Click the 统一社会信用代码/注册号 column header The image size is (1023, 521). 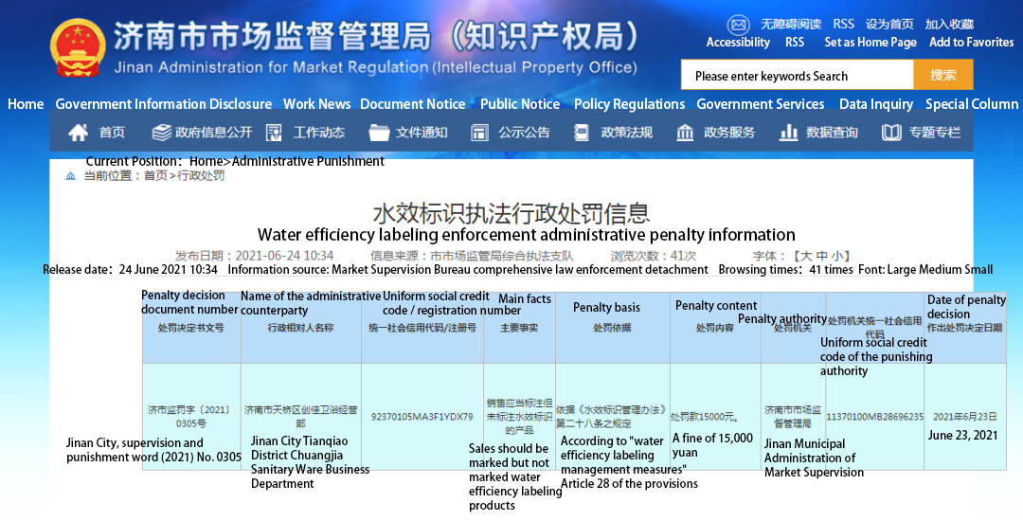[x=422, y=328]
